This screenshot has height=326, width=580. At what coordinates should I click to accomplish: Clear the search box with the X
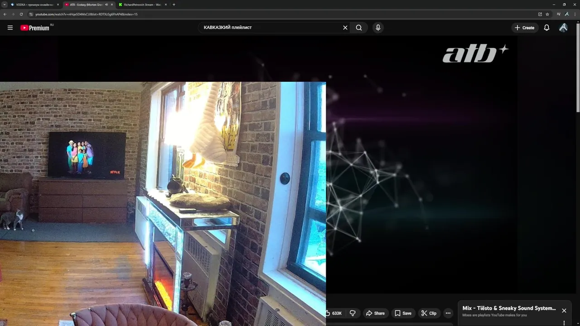click(x=345, y=28)
